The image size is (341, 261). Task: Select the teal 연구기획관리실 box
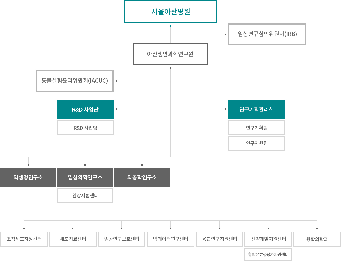256,109
